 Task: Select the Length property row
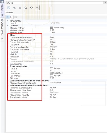[56, 23]
